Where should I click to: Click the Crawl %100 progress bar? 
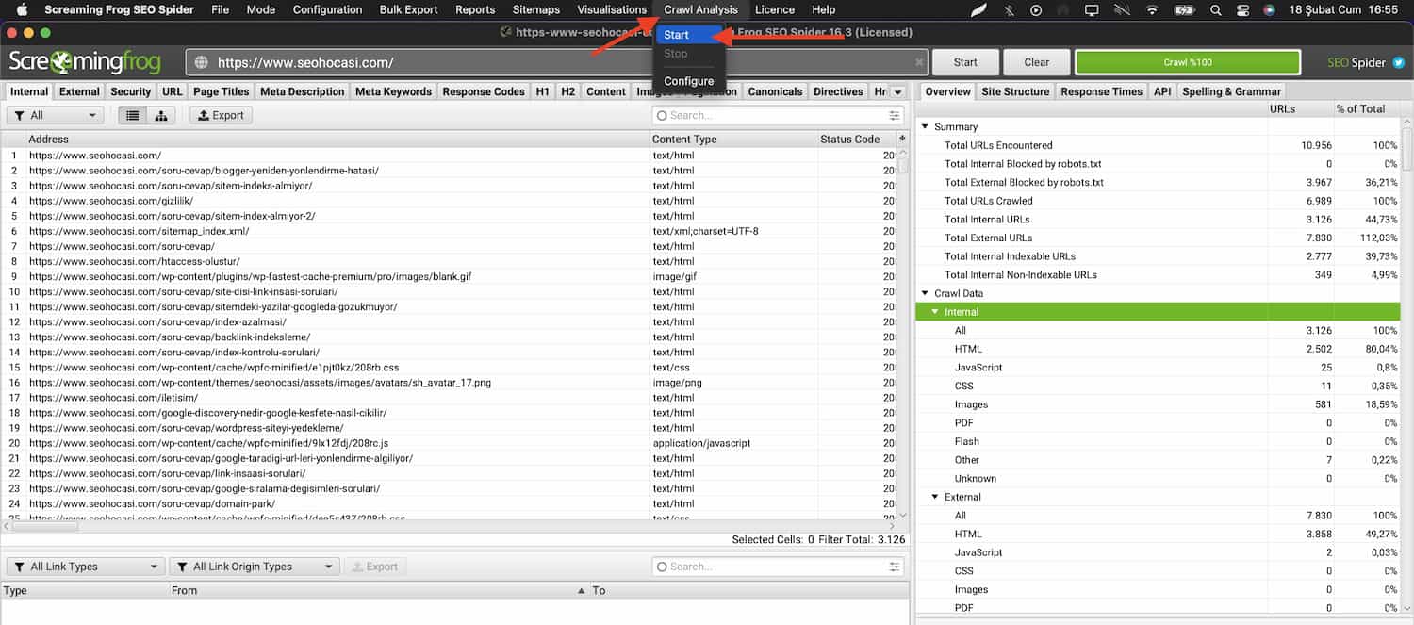point(1187,62)
